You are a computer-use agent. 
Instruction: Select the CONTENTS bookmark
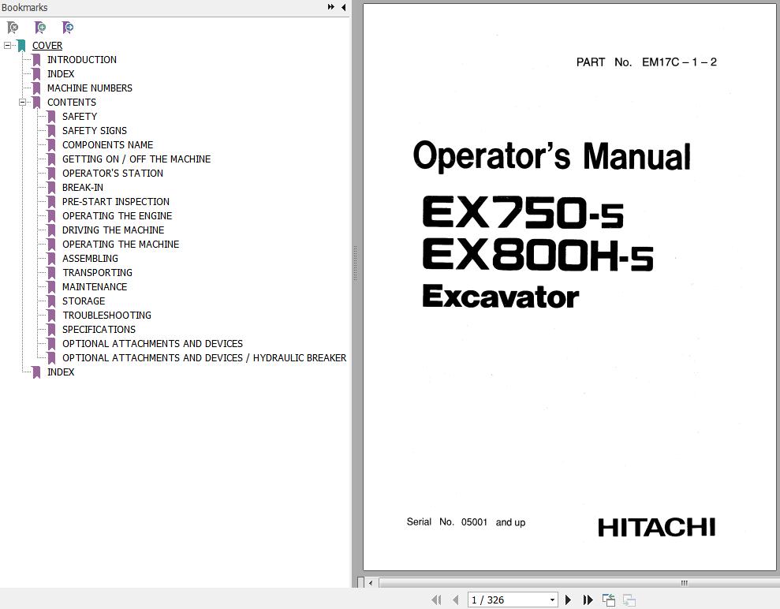[x=72, y=102]
